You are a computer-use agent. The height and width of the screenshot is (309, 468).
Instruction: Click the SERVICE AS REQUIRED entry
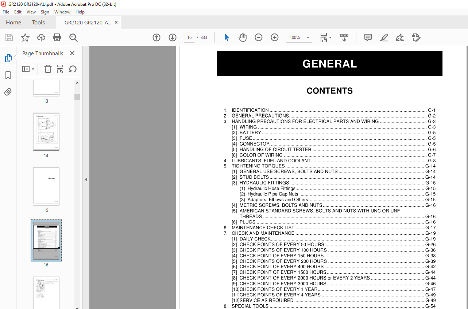[x=333, y=301]
